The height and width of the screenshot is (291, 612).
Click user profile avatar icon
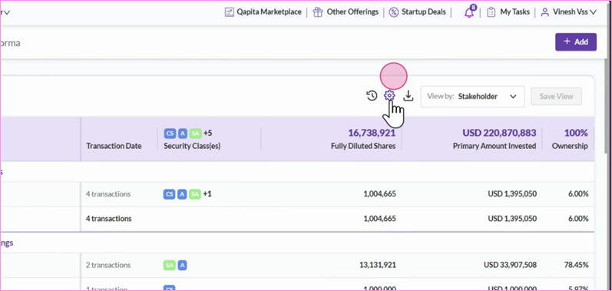pos(545,12)
